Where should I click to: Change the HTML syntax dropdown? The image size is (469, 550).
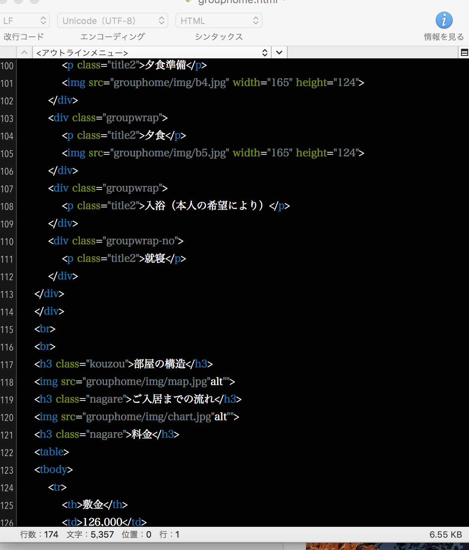219,21
